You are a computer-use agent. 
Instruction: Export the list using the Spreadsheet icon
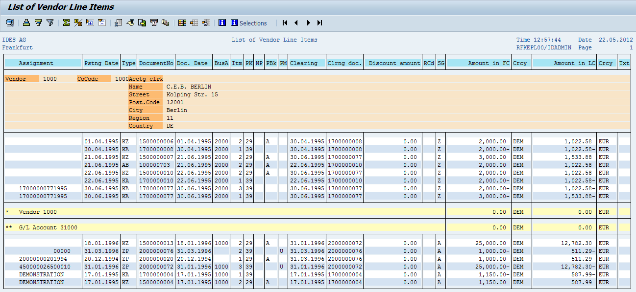click(119, 22)
